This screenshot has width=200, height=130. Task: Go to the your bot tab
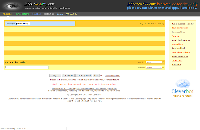coord(36,14)
